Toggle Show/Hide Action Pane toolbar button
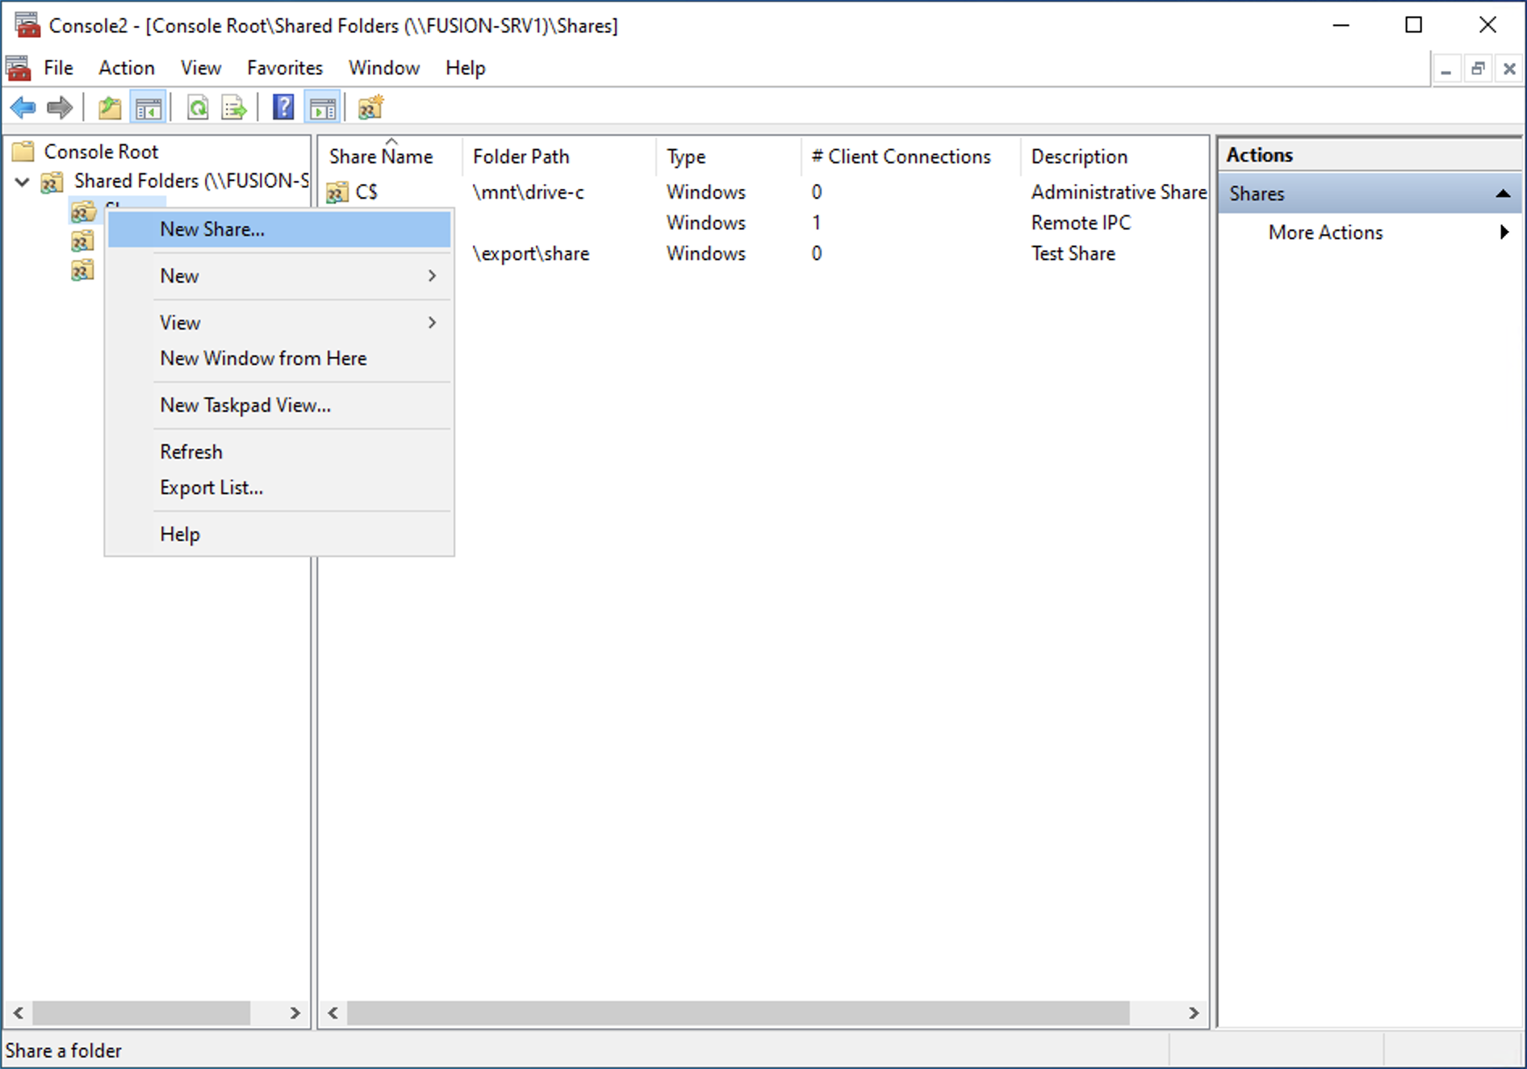This screenshot has height=1069, width=1527. pos(323,107)
